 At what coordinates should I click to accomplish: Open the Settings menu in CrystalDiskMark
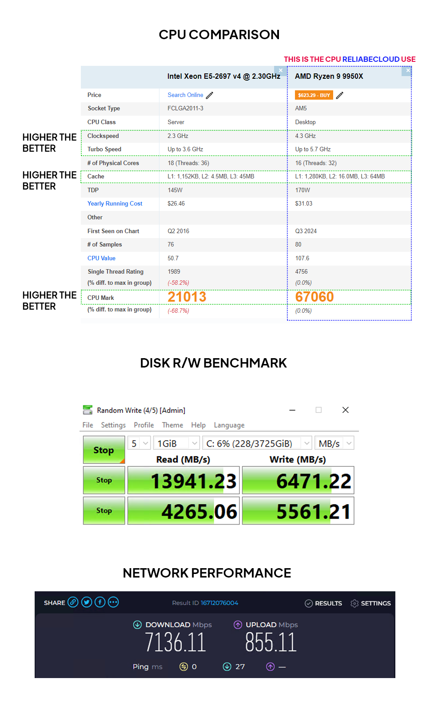[113, 425]
